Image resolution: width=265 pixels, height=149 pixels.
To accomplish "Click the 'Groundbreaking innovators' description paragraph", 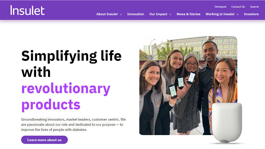I will coord(73,124).
